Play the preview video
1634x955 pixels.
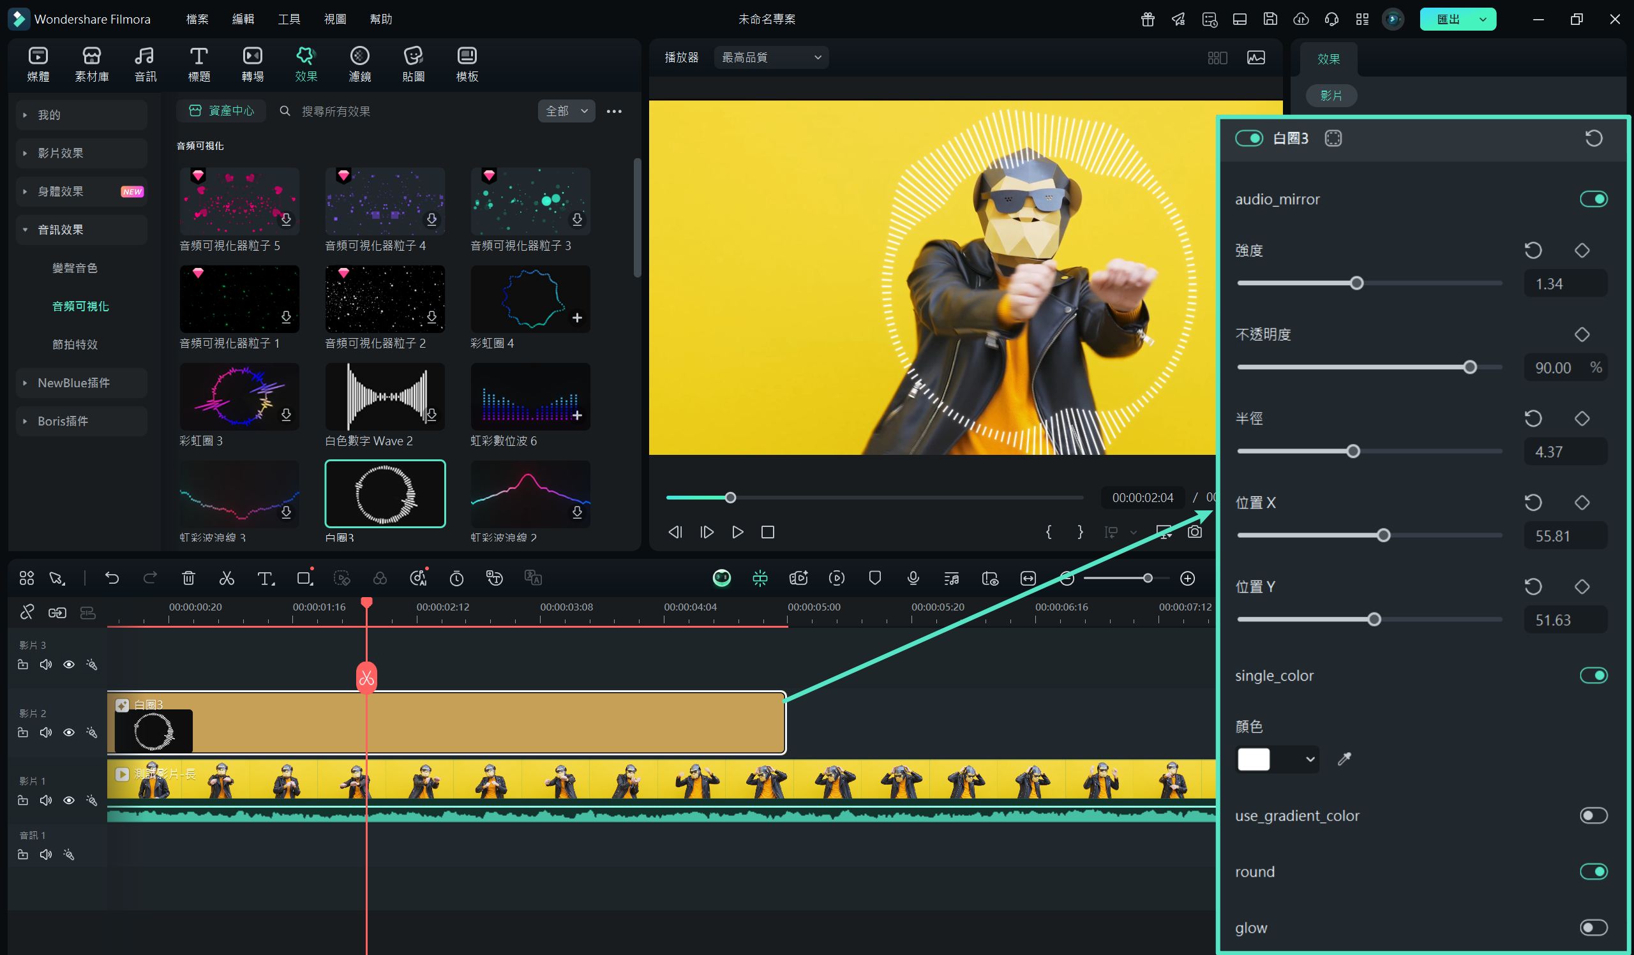point(737,532)
